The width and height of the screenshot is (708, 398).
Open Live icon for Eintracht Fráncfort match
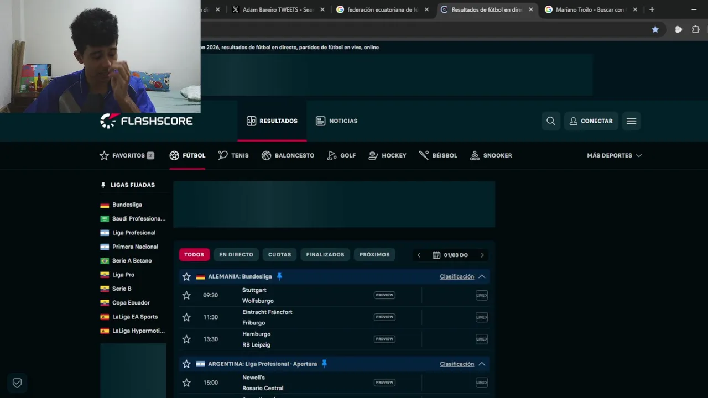(482, 317)
